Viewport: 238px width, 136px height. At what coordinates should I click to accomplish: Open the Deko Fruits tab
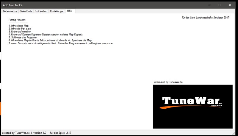coord(26,11)
